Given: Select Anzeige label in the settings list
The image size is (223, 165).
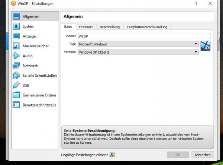Looking at the screenshot, I should click(x=29, y=36).
